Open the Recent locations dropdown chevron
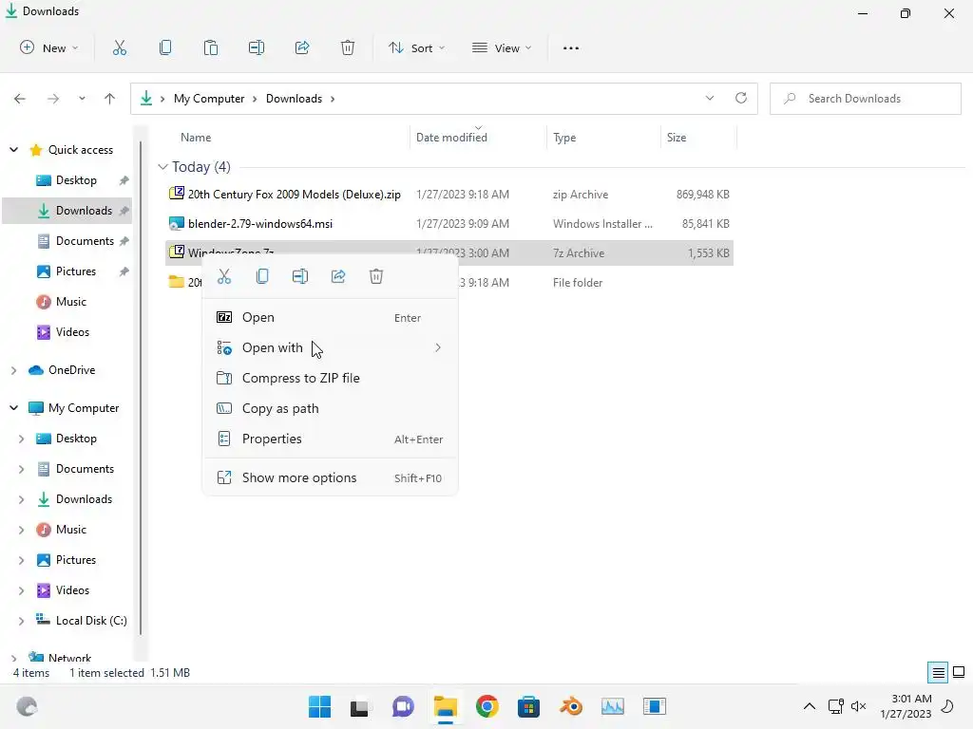Screen dimensions: 973x729 82,99
